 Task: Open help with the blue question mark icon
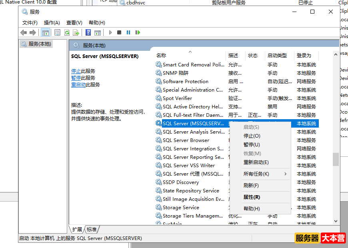pyautogui.click(x=88, y=32)
